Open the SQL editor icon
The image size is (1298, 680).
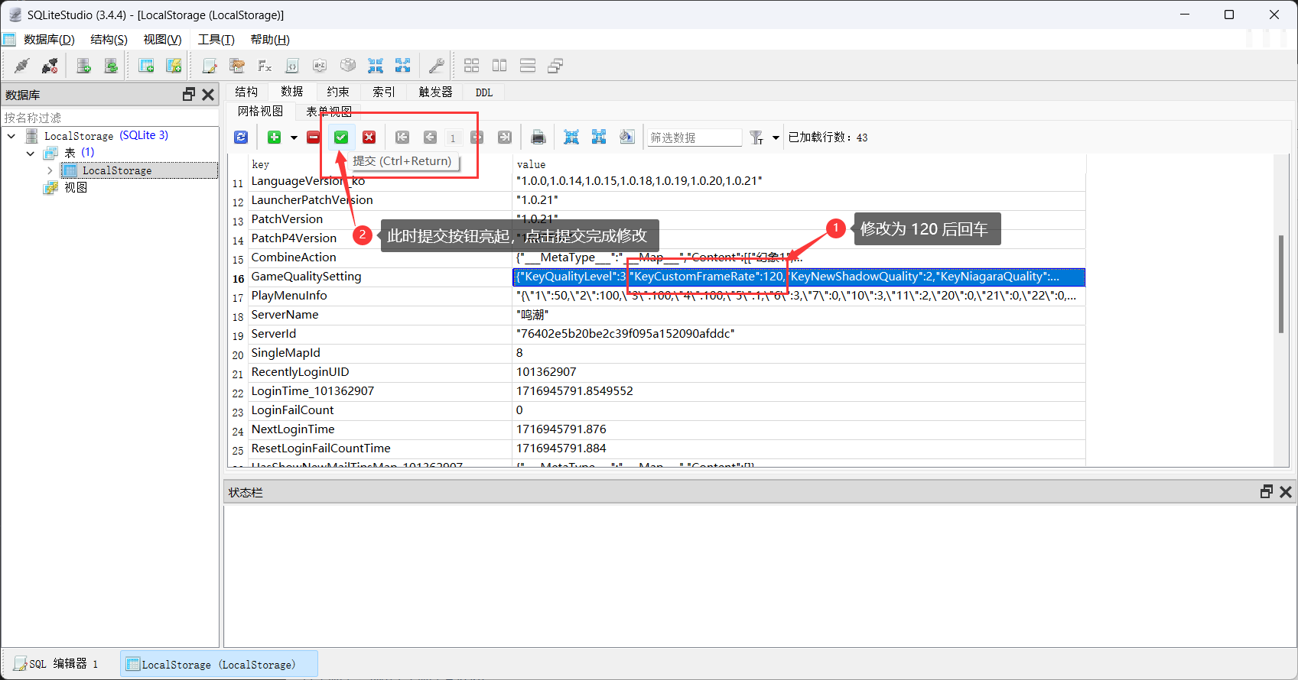click(x=210, y=66)
